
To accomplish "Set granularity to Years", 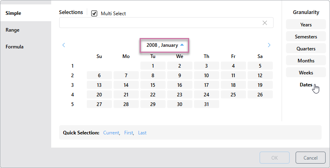I will click(306, 25).
